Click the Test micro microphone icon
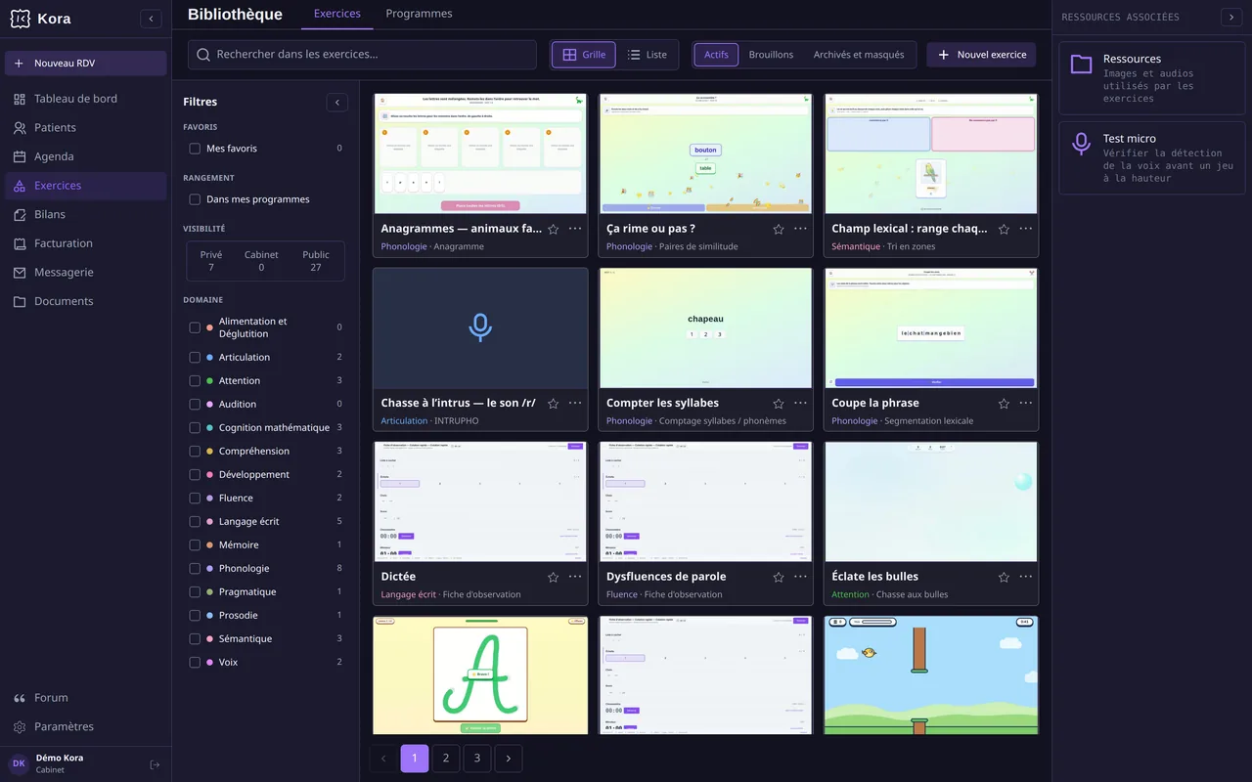The height and width of the screenshot is (782, 1252). 1081,144
